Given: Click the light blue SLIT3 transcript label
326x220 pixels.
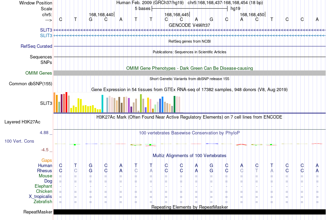Looking at the screenshot, I should (x=46, y=35).
